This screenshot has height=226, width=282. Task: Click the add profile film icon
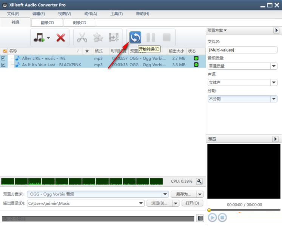click(x=114, y=38)
